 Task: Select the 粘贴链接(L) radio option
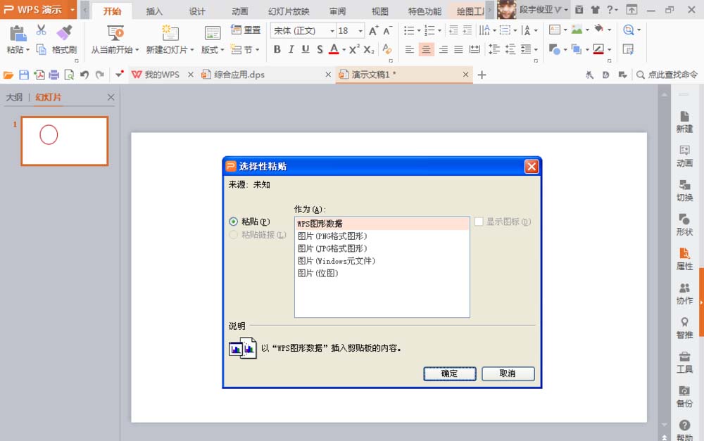(x=233, y=235)
